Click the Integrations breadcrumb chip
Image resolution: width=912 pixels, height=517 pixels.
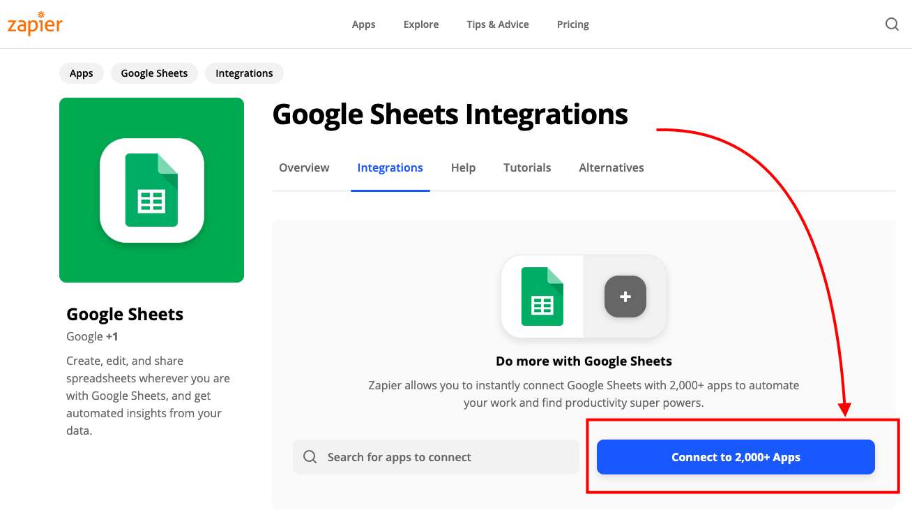tap(244, 73)
